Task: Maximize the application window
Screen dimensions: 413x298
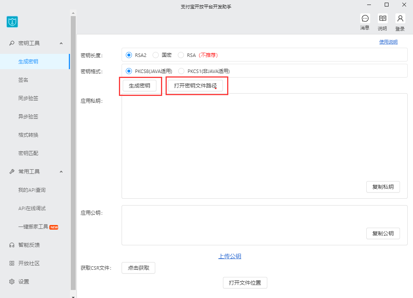Action: coord(387,5)
